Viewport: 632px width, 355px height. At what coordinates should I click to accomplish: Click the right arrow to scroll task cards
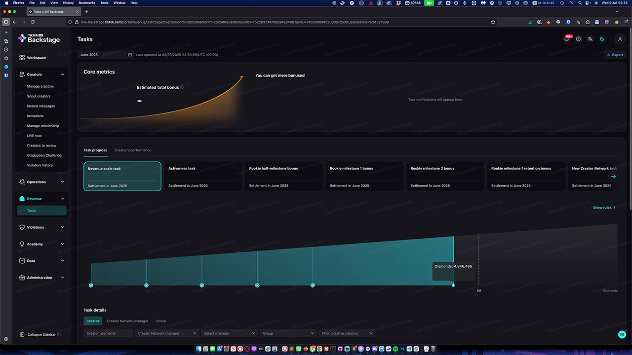pyautogui.click(x=613, y=177)
